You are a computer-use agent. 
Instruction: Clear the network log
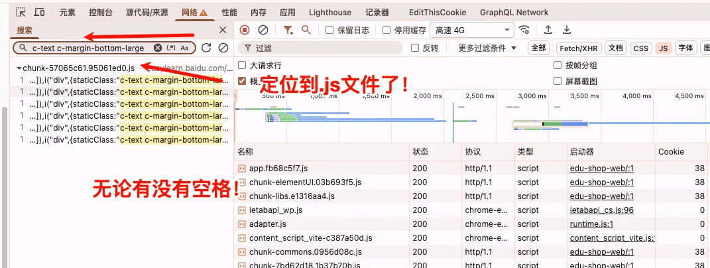tap(263, 30)
